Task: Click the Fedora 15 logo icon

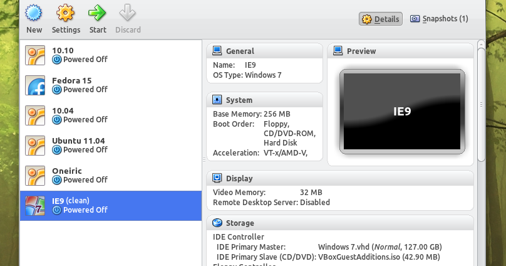Action: tap(35, 85)
